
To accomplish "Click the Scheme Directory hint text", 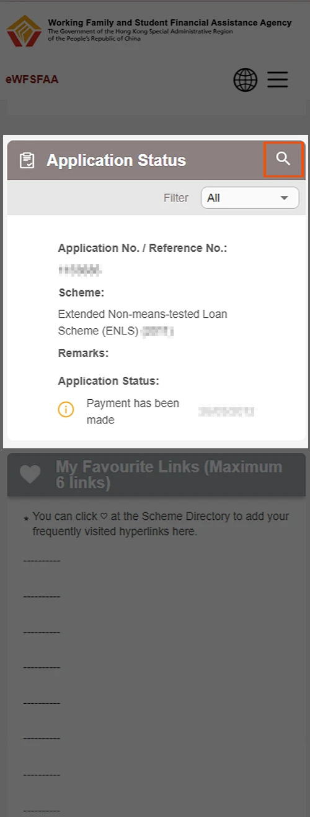I will 161,524.
